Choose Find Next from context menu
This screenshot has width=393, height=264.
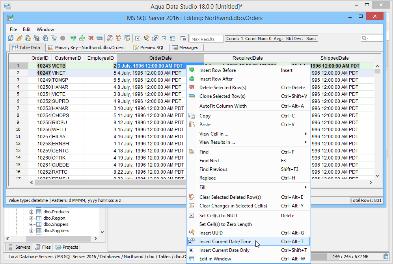(x=249, y=161)
